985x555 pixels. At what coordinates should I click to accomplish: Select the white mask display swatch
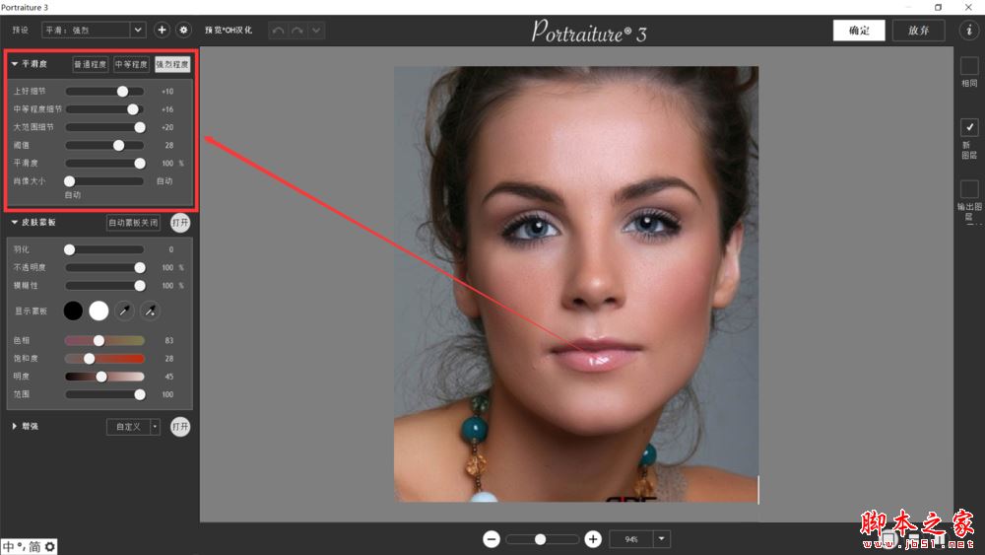pos(98,311)
